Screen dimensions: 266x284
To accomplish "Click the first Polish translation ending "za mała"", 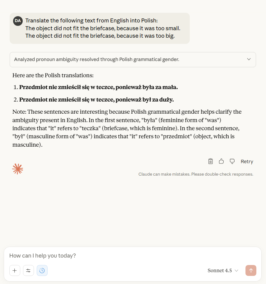I will 98,88.
